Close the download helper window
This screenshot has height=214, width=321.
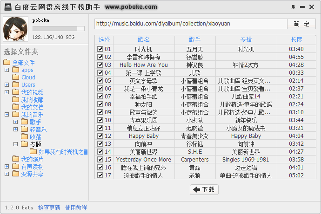click(x=312, y=7)
